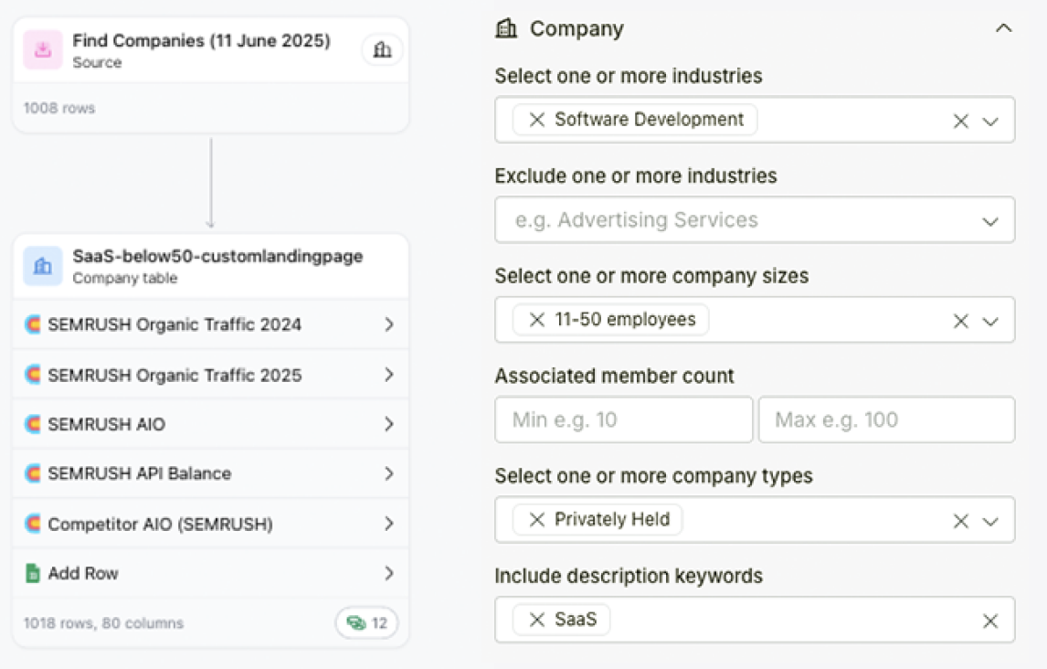Expand the SEMRUSH AIO chevron

pos(389,424)
